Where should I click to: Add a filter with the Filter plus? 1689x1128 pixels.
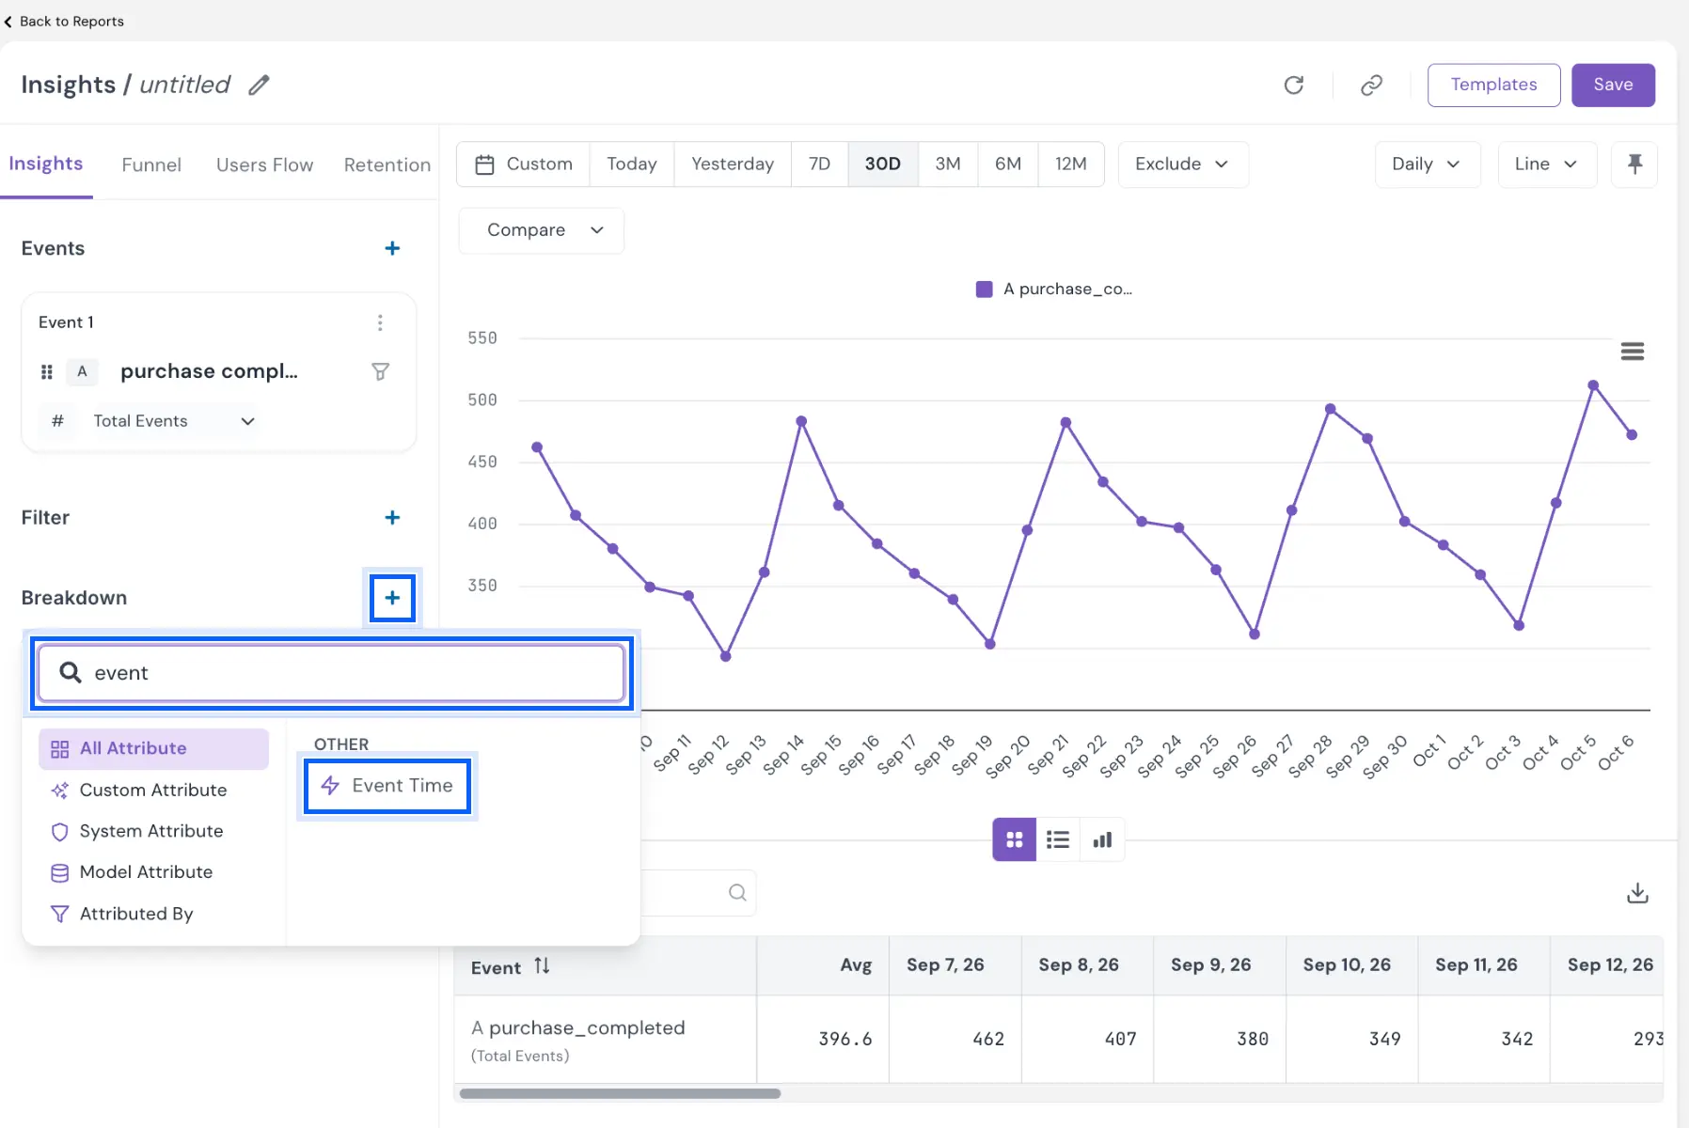[392, 518]
